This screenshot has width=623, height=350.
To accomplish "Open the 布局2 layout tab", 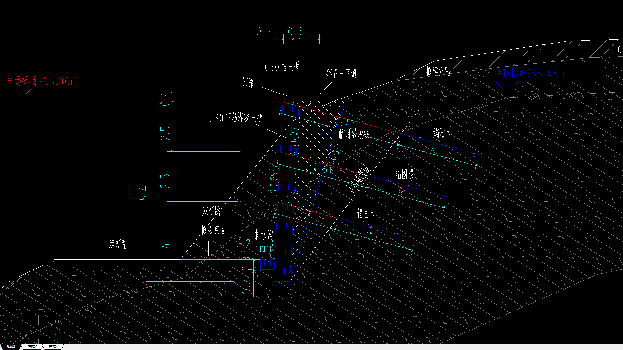I will [x=54, y=347].
